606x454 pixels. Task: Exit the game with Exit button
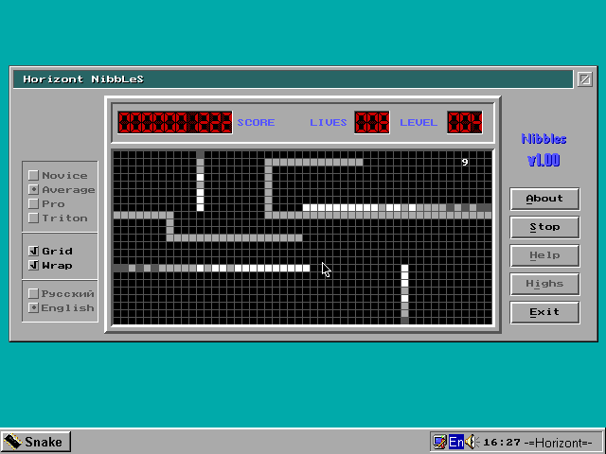click(x=544, y=312)
